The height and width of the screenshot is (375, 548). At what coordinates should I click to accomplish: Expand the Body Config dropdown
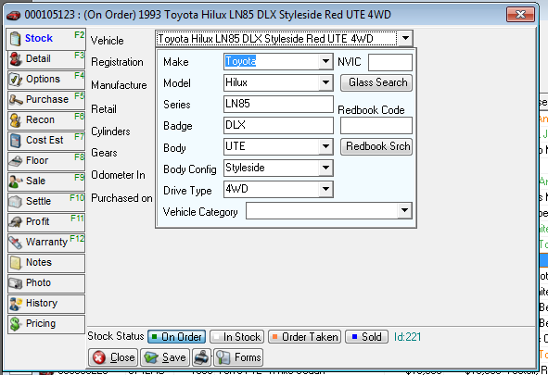point(325,169)
